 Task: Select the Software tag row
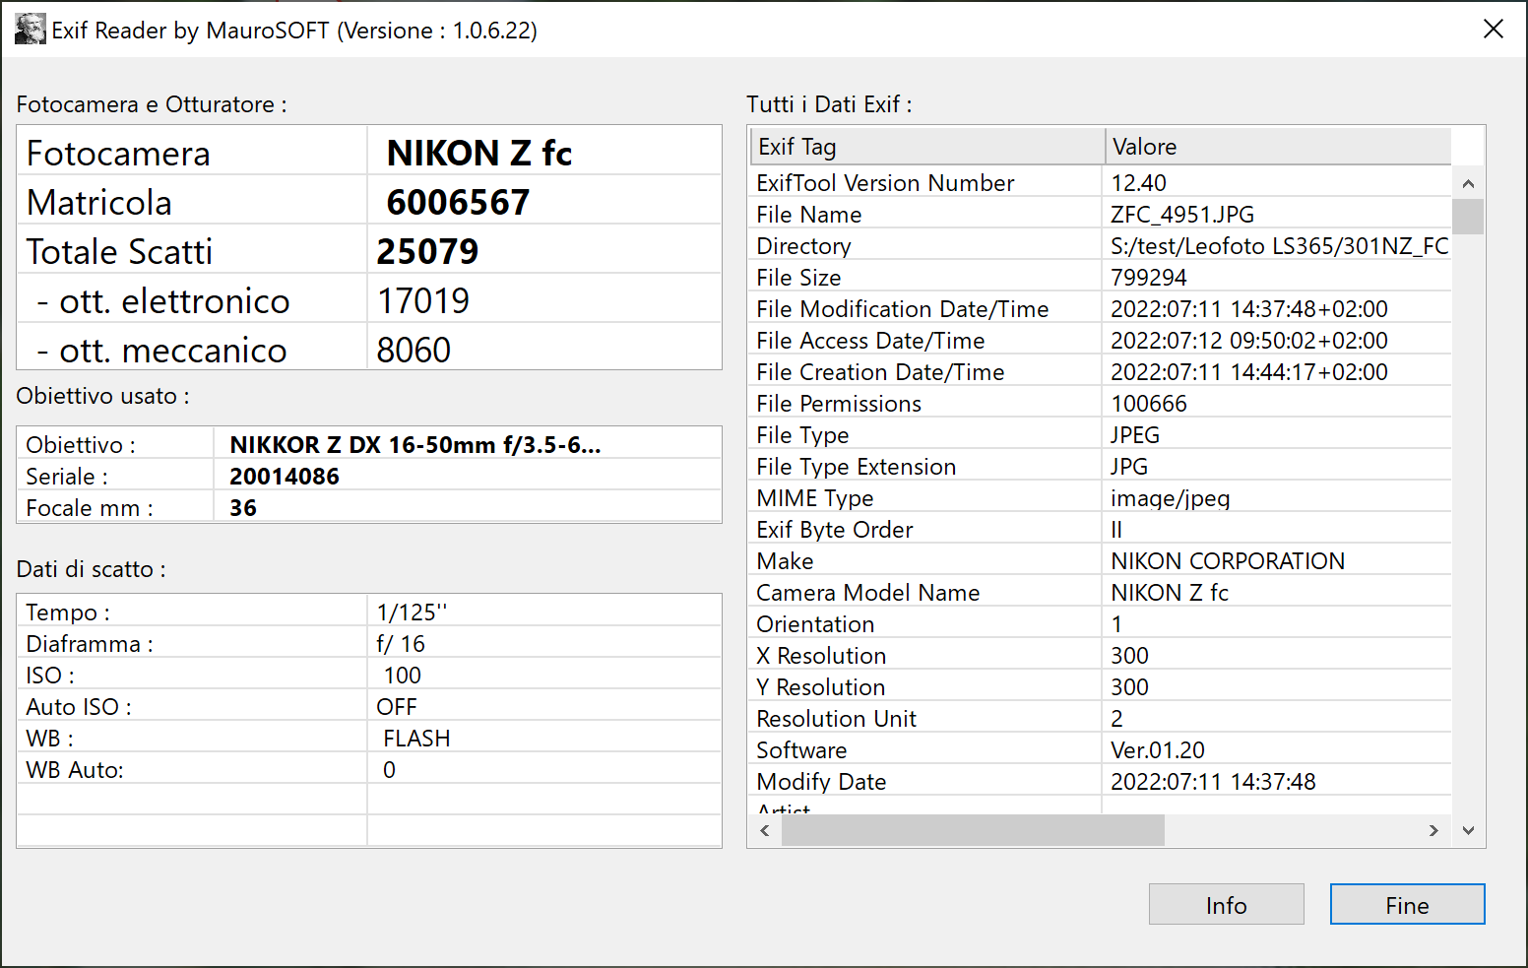(1100, 750)
